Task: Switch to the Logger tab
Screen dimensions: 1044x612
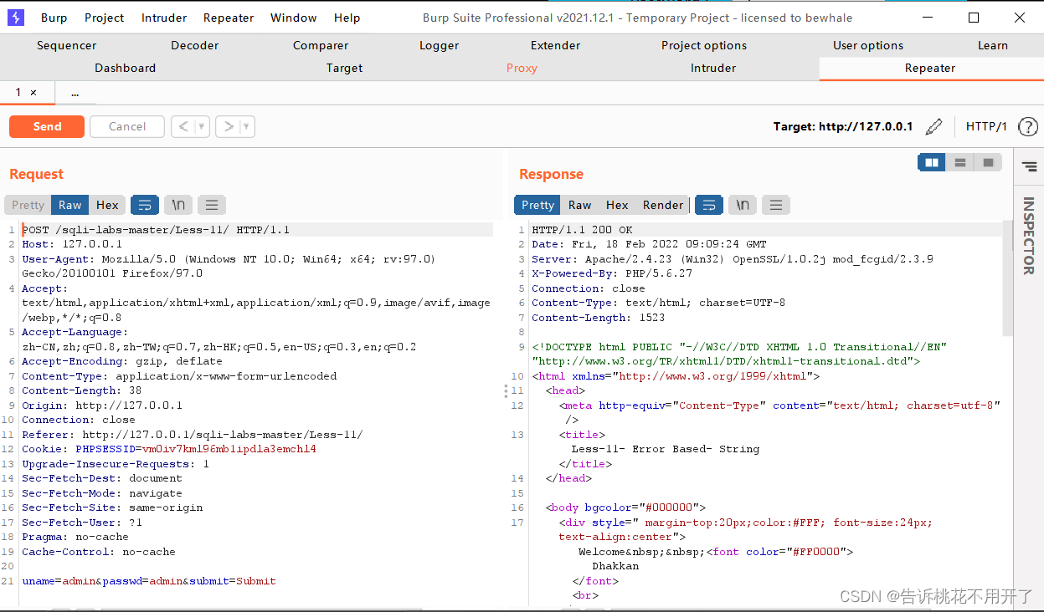Action: [440, 46]
